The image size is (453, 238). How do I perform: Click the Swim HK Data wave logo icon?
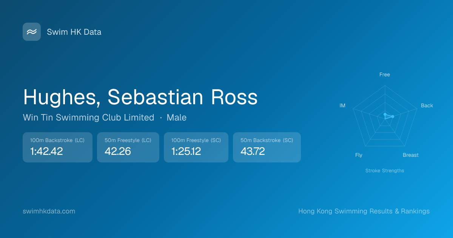point(32,32)
